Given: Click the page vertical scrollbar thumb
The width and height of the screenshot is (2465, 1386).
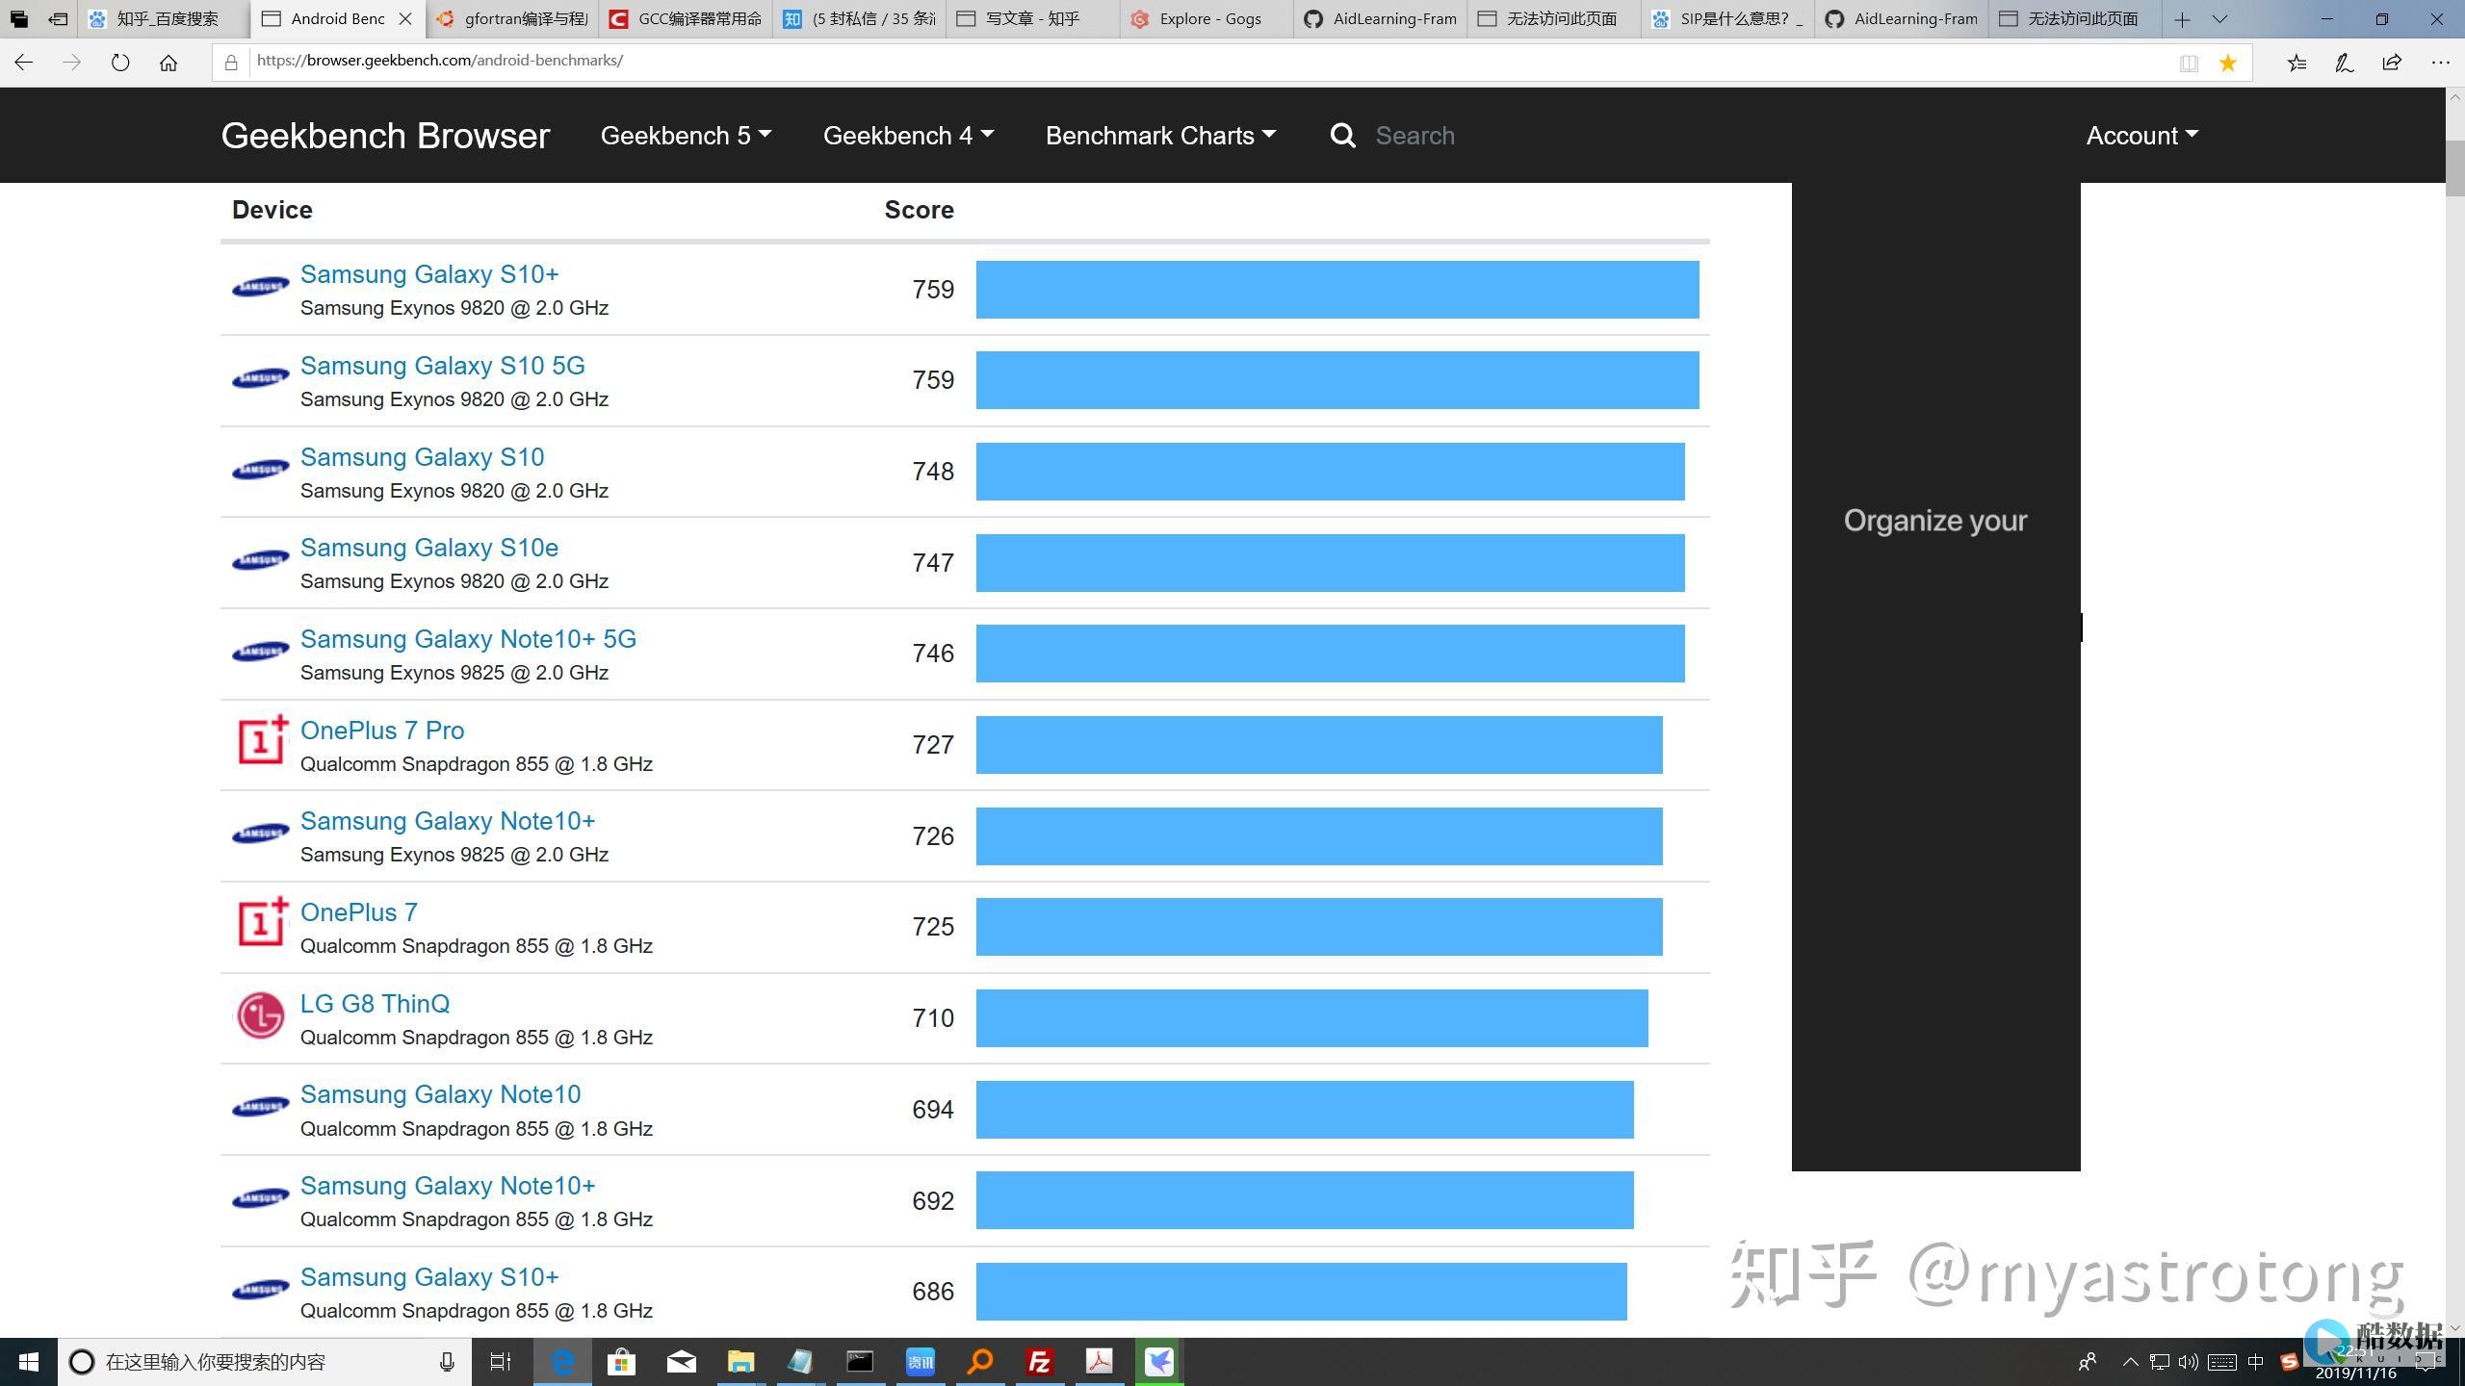Looking at the screenshot, I should pos(2454,167).
